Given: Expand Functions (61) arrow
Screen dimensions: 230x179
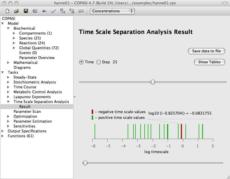Looking at the screenshot, I should [x=3, y=136].
